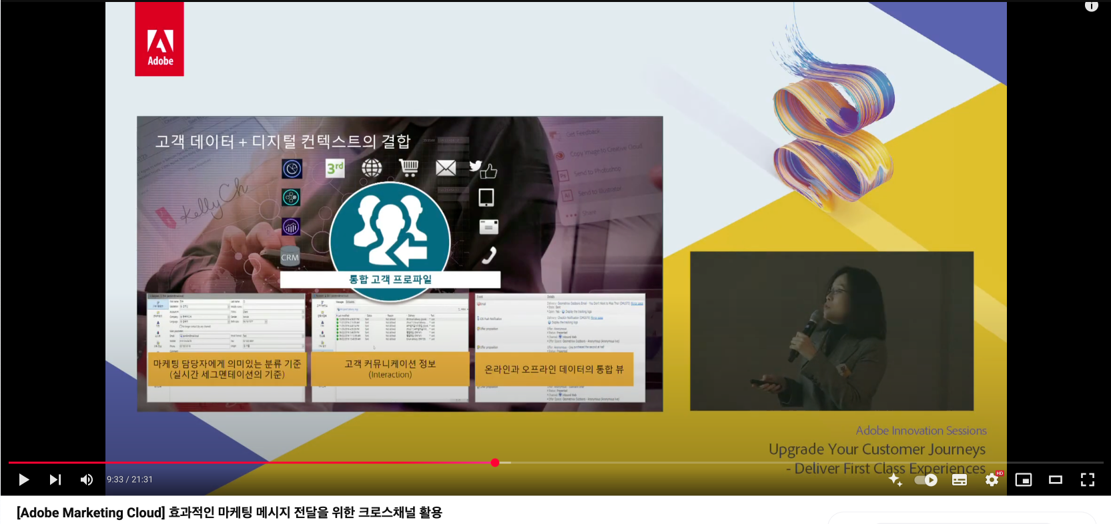Toggle the autoplay switch
This screenshot has width=1111, height=524.
click(926, 480)
